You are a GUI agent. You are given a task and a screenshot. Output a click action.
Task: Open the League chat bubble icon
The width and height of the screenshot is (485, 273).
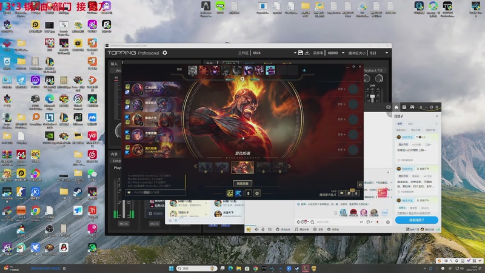[x=341, y=193]
